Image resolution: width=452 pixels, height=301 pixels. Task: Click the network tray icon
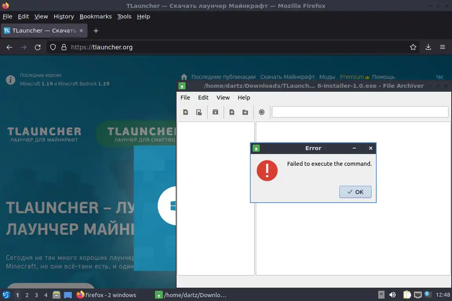(418, 295)
